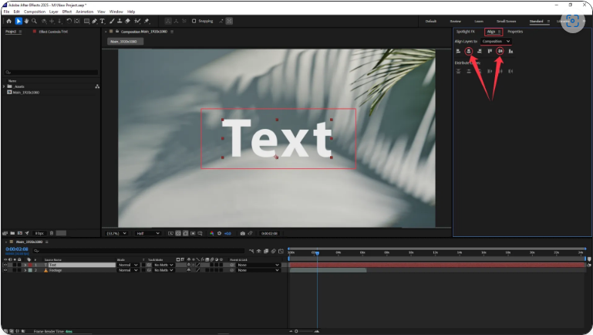Screen dimensions: 593x335
Task: Select the Zoom magnifier tool
Action: (34, 21)
